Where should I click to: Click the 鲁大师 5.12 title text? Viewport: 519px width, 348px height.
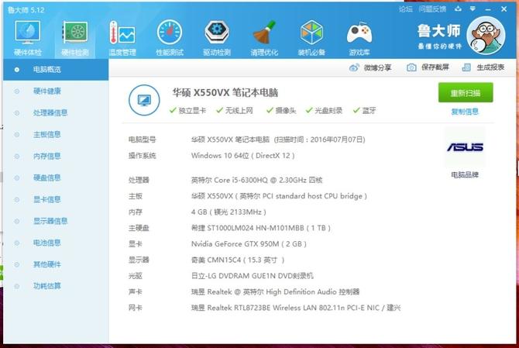pos(26,10)
